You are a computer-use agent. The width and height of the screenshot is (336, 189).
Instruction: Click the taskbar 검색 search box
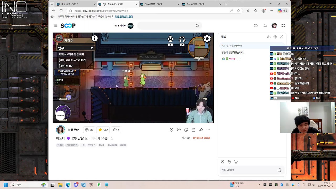pyautogui.click(x=28, y=185)
